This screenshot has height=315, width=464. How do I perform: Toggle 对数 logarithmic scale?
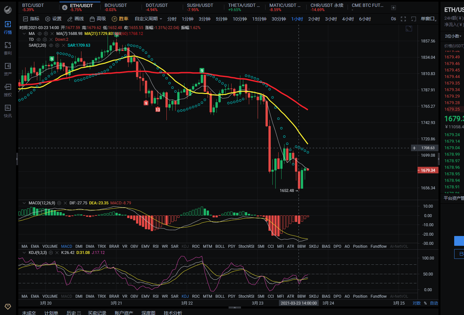click(x=417, y=303)
